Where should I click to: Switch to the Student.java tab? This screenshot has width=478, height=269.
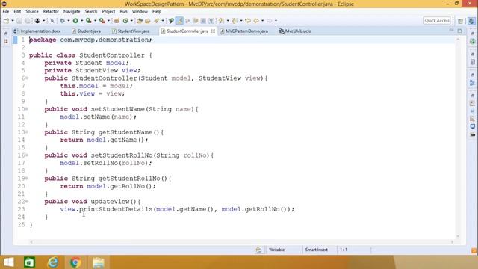tap(87, 31)
